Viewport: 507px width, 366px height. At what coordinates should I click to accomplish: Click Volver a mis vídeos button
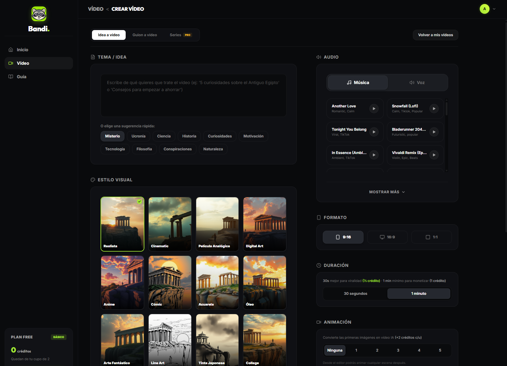[x=436, y=35]
